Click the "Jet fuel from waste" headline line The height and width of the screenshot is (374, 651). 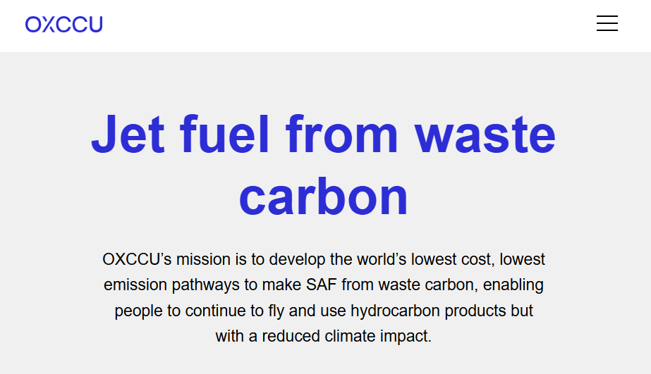point(323,134)
